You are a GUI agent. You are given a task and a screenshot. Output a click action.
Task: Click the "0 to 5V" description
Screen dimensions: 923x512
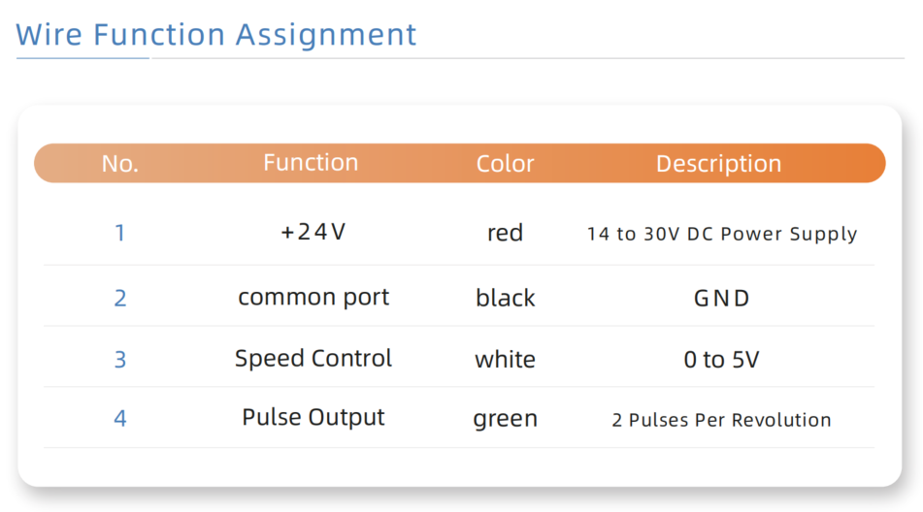(x=721, y=360)
